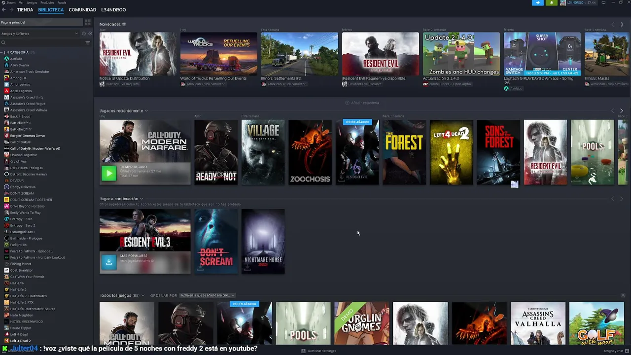Open the Todos los juegos shelf dropdown
631x355 pixels.
[x=143, y=295]
